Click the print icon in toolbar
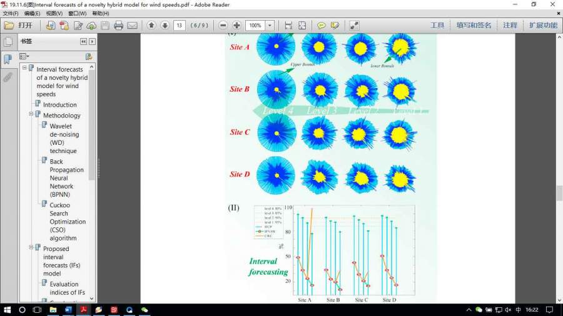Viewport: 563px width, 316px height. pyautogui.click(x=118, y=26)
